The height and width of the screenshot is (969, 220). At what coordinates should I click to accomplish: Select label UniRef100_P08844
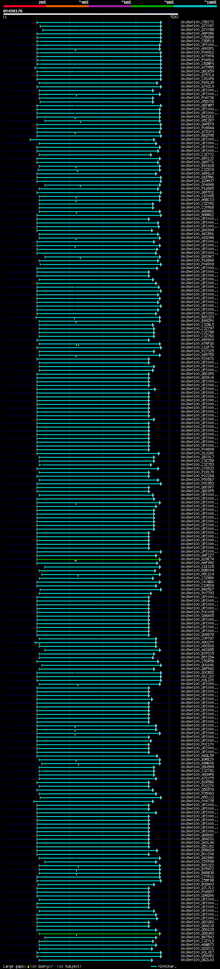click(x=197, y=128)
